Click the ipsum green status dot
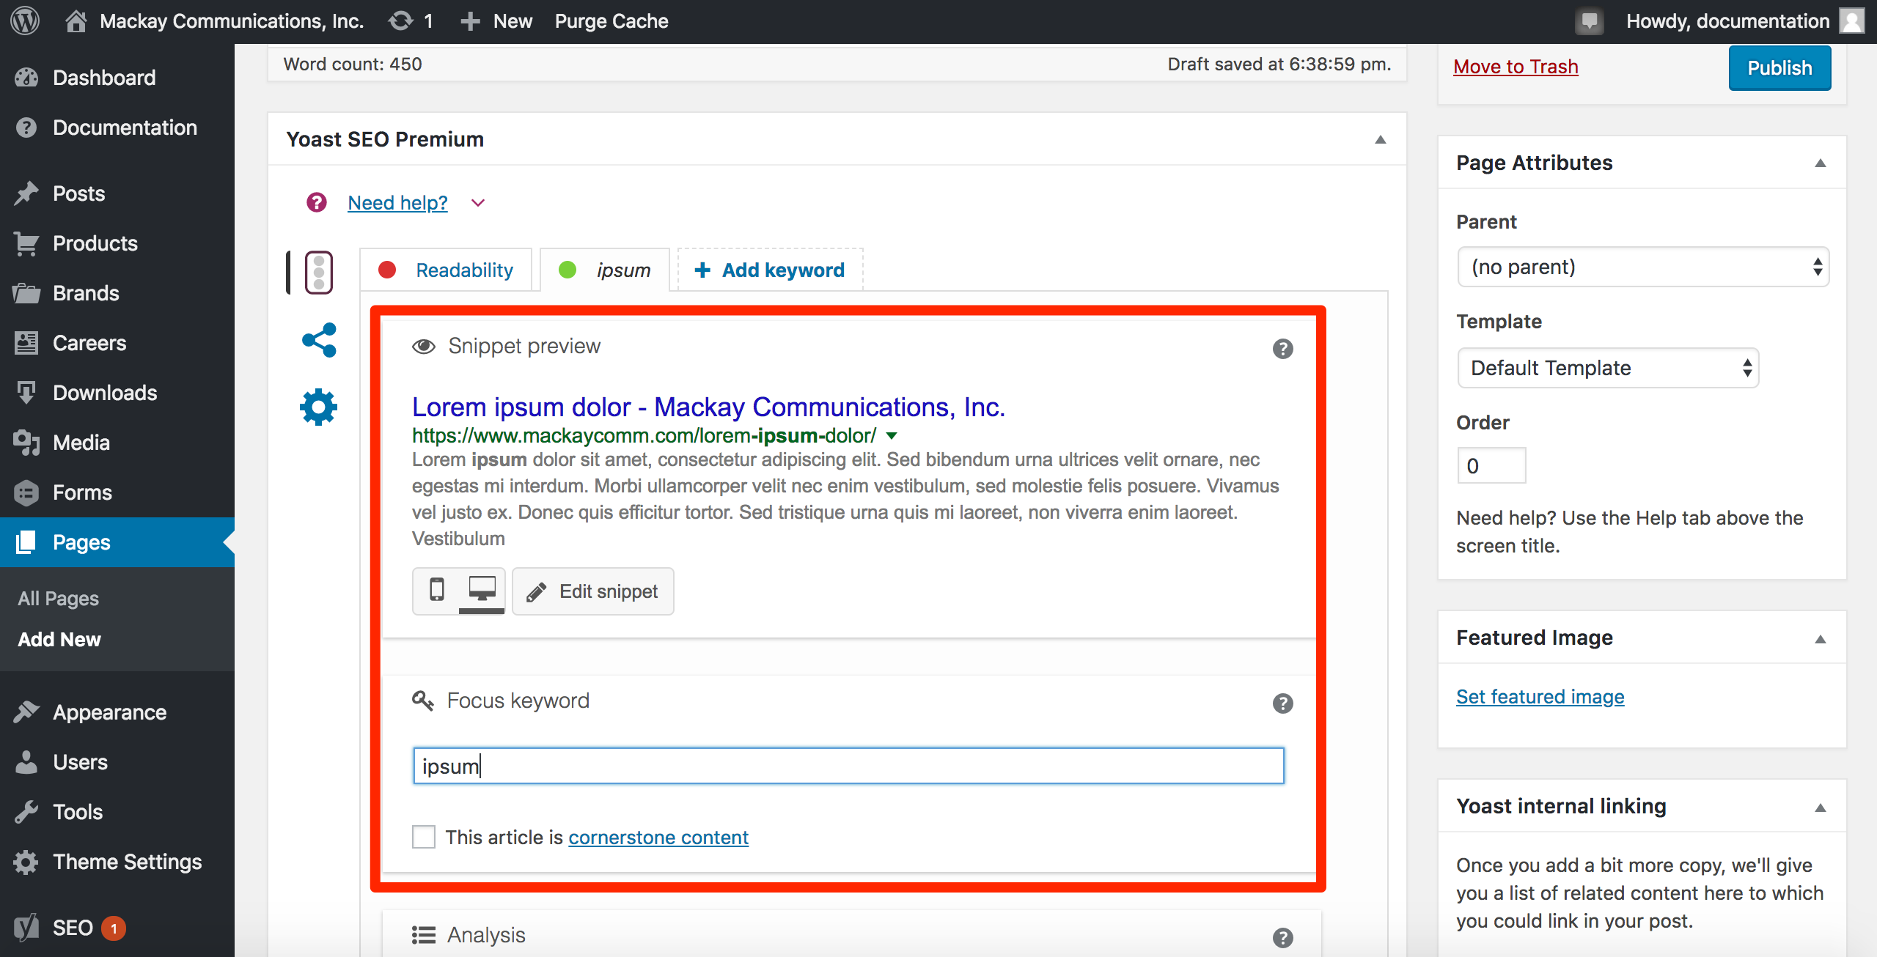Viewport: 1877px width, 957px height. pyautogui.click(x=567, y=270)
